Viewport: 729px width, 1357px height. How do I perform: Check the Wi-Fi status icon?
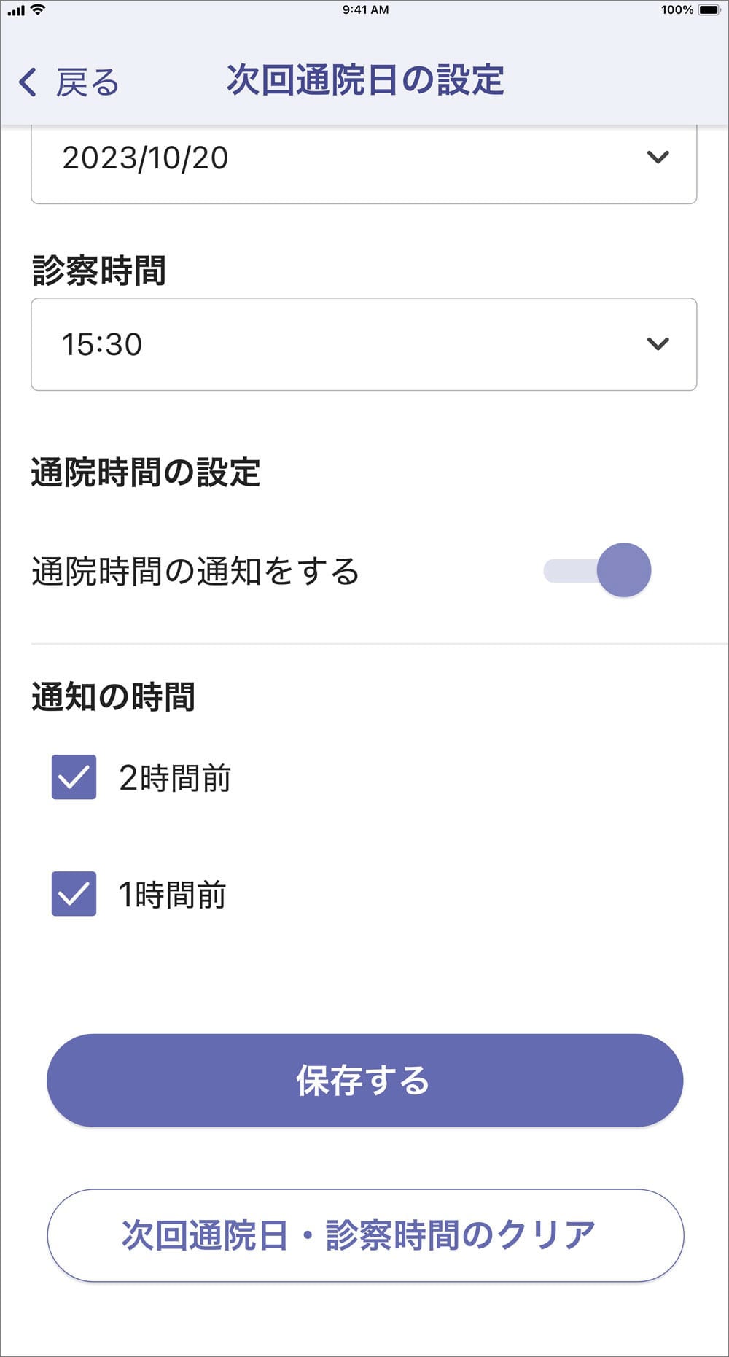click(38, 9)
